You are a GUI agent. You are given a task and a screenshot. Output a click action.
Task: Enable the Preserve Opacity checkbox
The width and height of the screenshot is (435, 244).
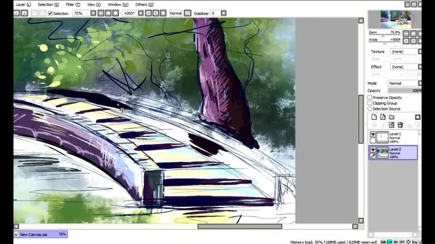pyautogui.click(x=370, y=98)
